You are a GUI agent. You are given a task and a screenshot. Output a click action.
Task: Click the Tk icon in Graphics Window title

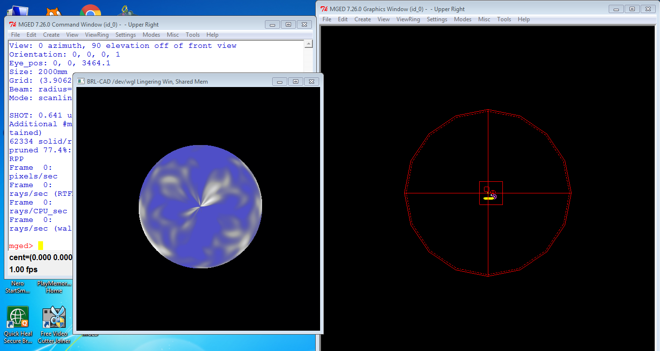click(x=324, y=9)
